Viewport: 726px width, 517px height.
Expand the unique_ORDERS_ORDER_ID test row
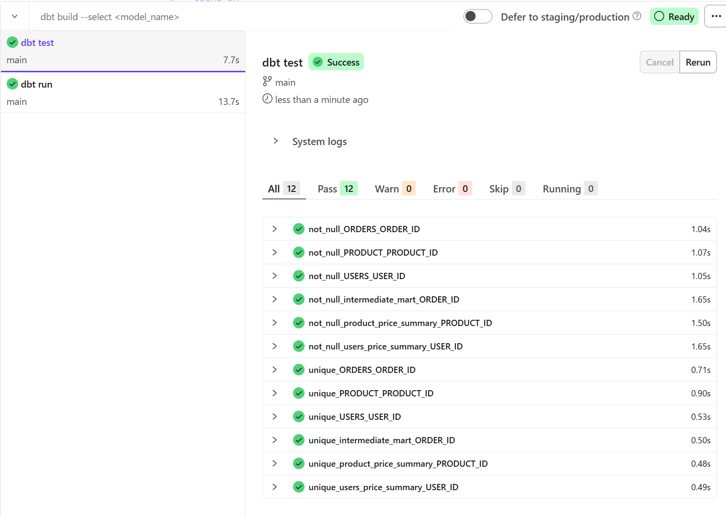click(x=274, y=370)
